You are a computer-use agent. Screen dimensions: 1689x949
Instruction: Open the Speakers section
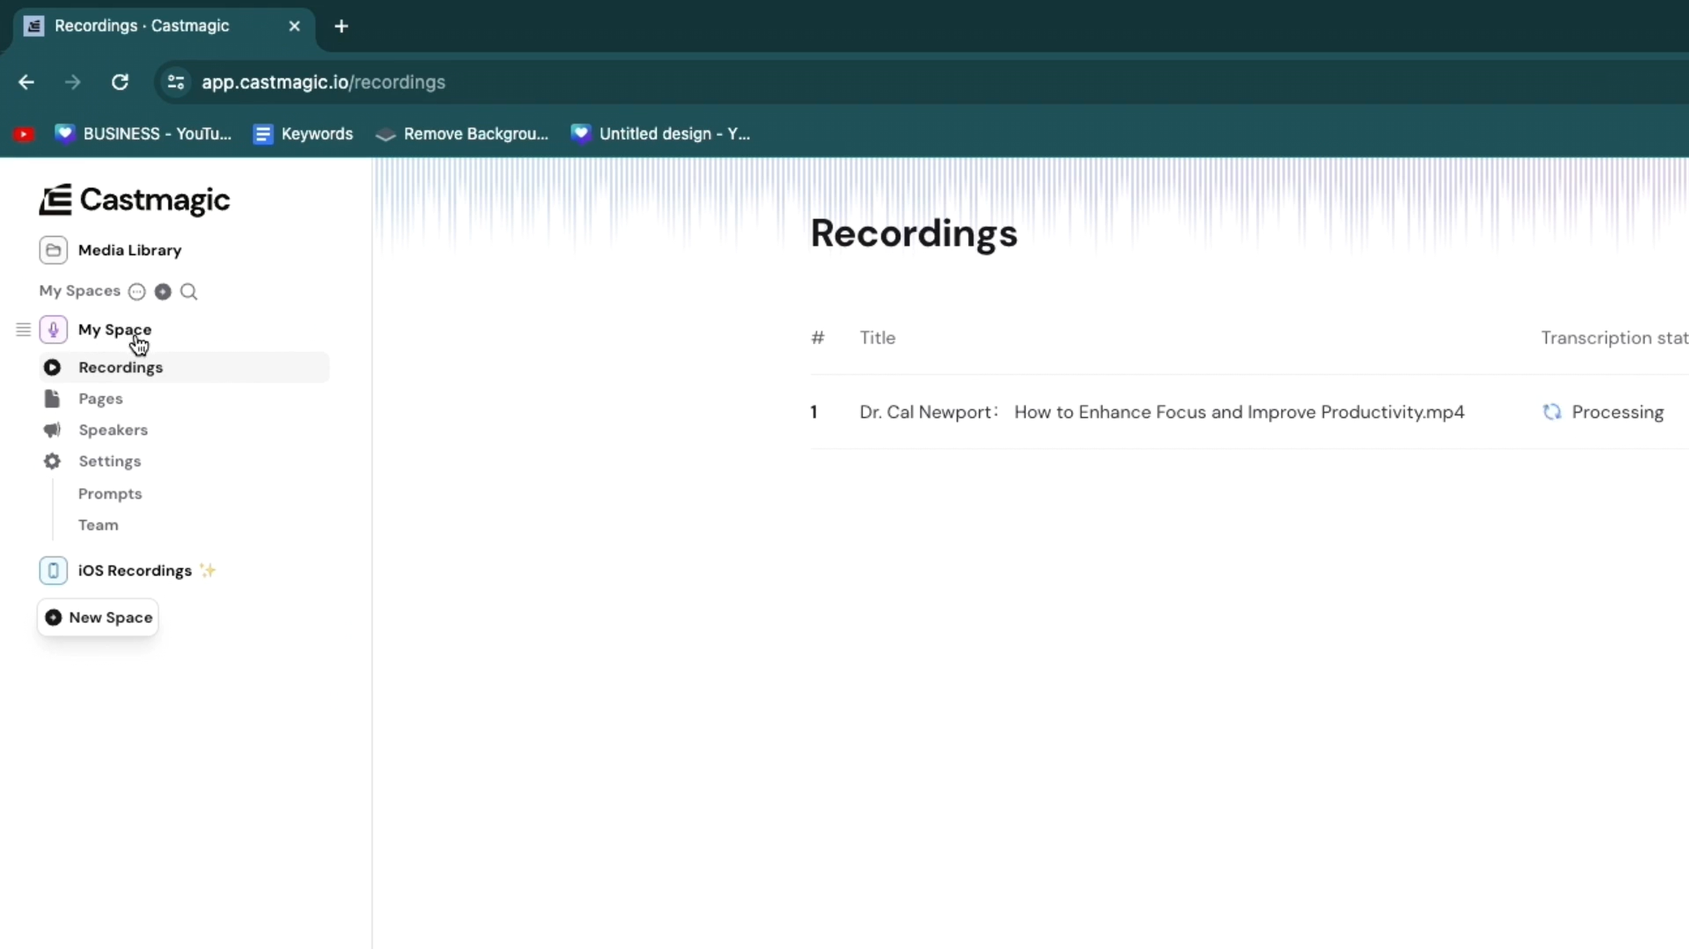point(112,430)
